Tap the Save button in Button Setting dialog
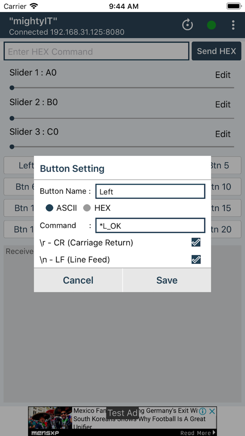The width and height of the screenshot is (245, 436). (x=167, y=280)
